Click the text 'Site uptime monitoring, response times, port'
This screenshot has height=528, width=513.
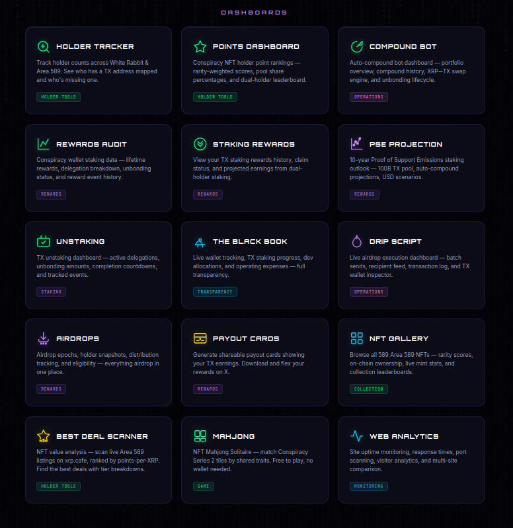pyautogui.click(x=408, y=452)
